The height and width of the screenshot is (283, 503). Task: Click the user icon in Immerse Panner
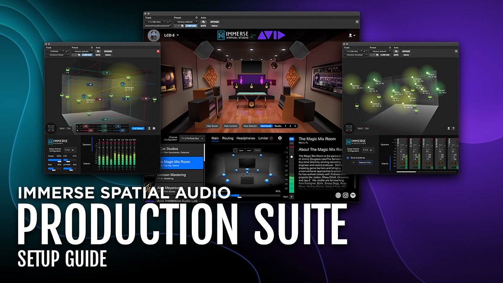tap(149, 128)
